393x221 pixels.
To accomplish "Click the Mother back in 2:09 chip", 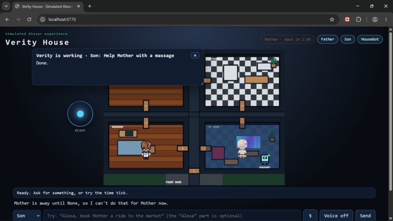I will tap(288, 39).
